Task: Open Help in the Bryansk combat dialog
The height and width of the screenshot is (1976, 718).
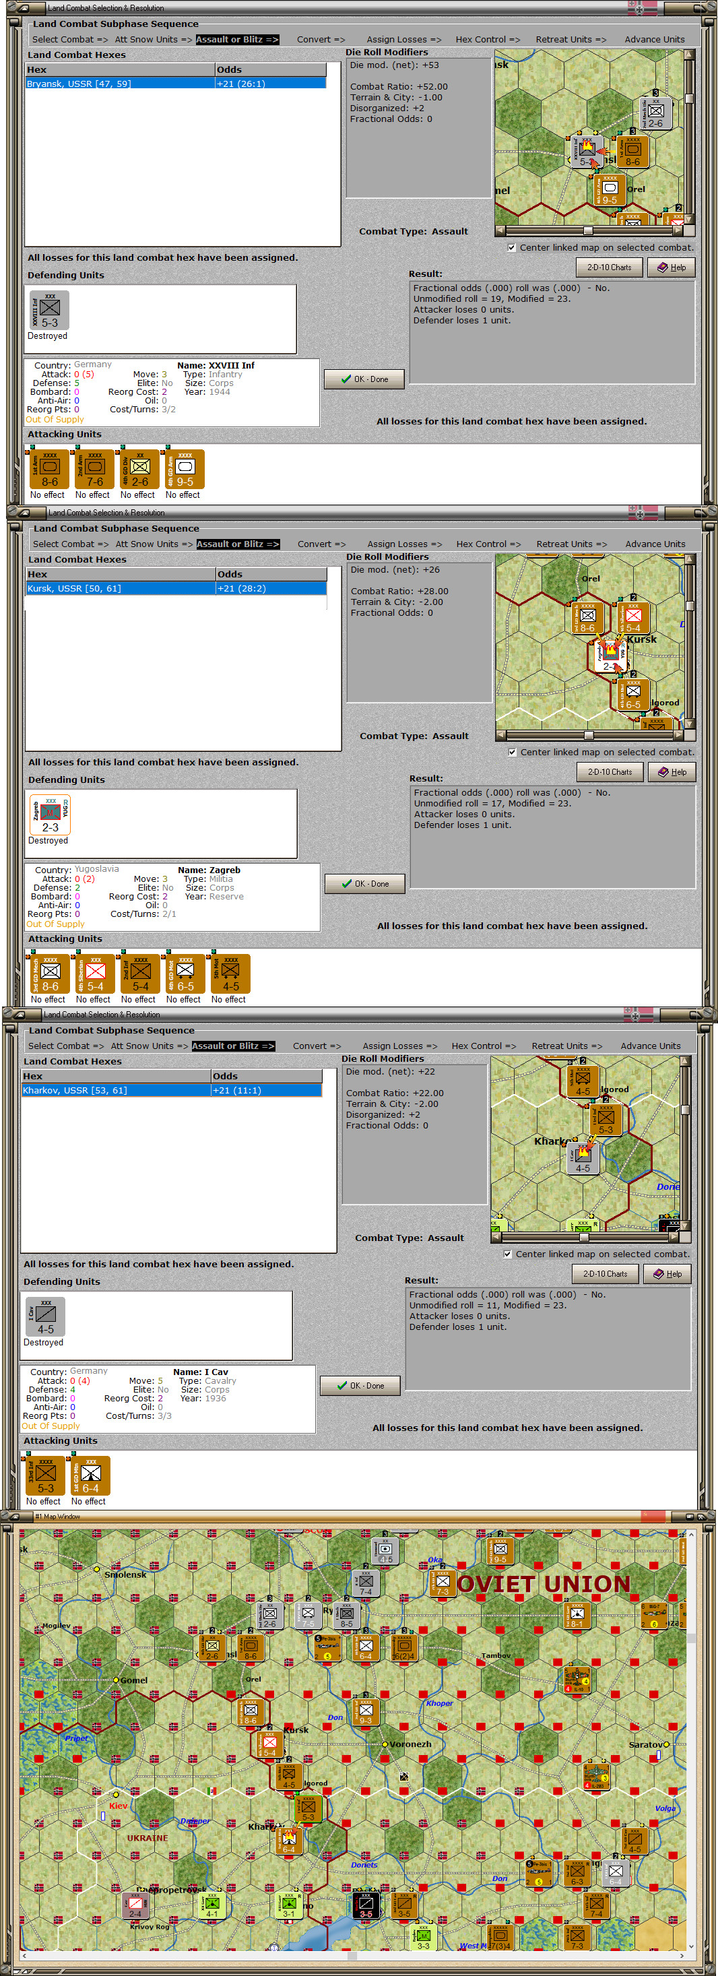Action: coord(672,267)
